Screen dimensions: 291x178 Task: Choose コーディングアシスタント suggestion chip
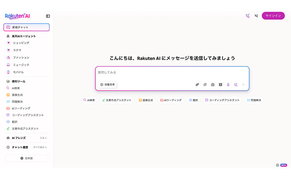[x=222, y=100]
